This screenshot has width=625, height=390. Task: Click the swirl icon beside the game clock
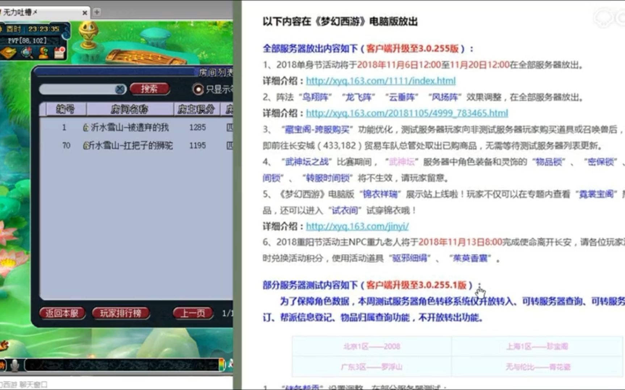[x=66, y=34]
